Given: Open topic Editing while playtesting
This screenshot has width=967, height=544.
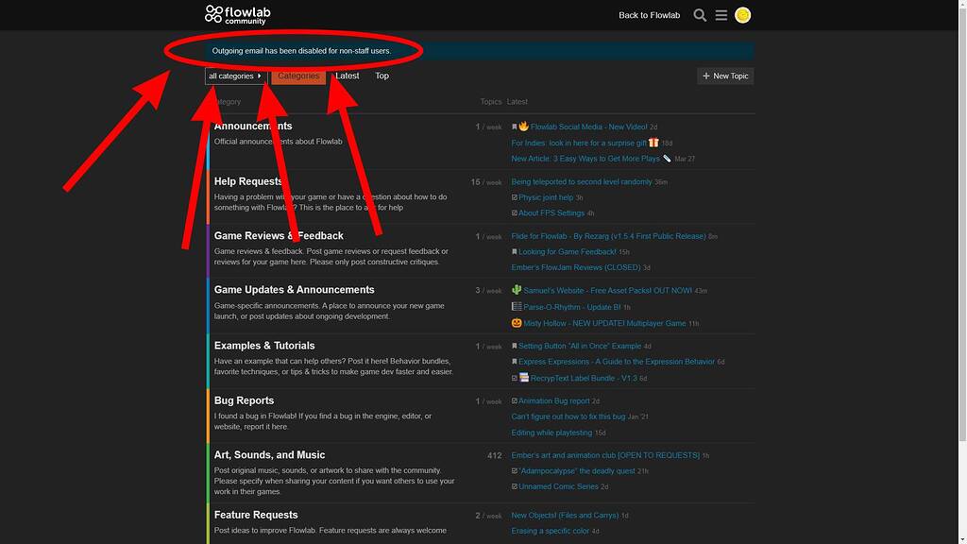Looking at the screenshot, I should pos(551,433).
